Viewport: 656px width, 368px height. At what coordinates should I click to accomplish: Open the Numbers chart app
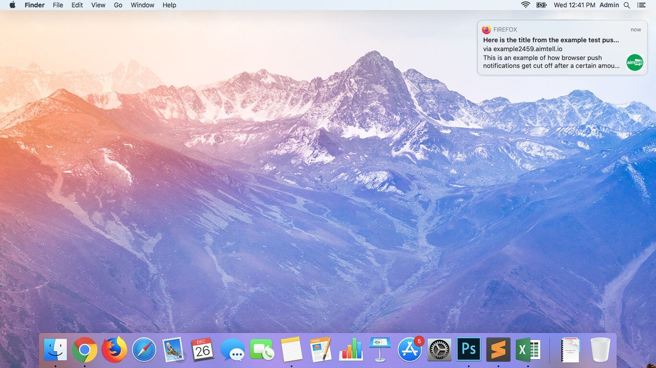[351, 350]
